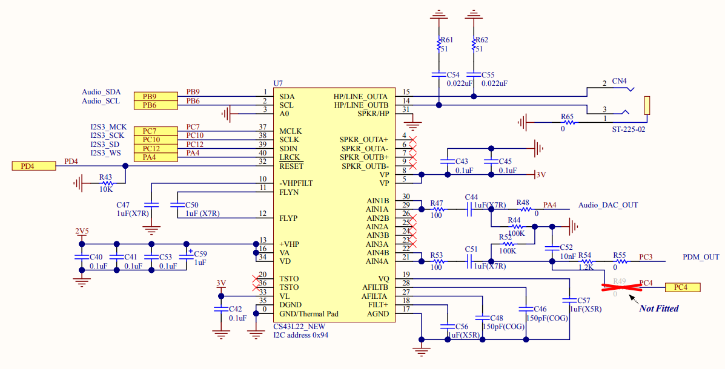Click the PB9 yellow port box
Viewport: 725px width, 369px height.
[156, 97]
